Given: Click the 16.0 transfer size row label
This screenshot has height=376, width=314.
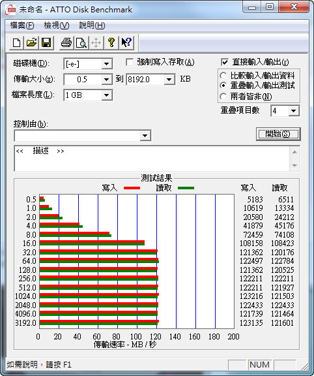Looking at the screenshot, I should pos(29,243).
